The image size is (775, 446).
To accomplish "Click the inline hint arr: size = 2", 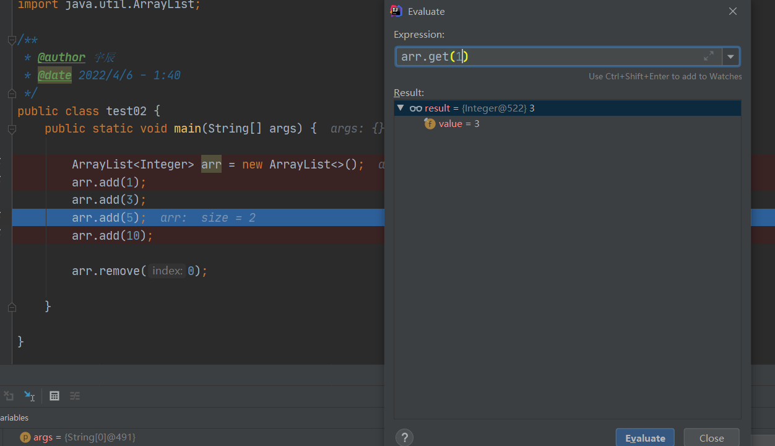I will [x=208, y=218].
